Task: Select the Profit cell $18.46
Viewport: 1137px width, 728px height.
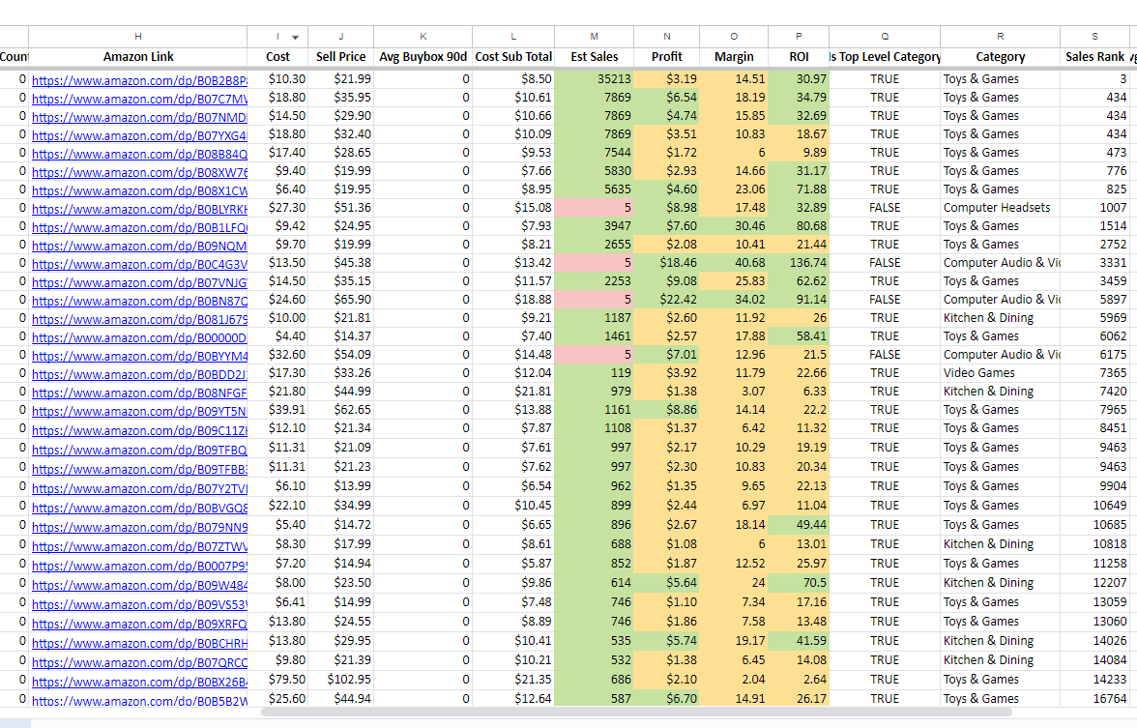Action: point(666,263)
